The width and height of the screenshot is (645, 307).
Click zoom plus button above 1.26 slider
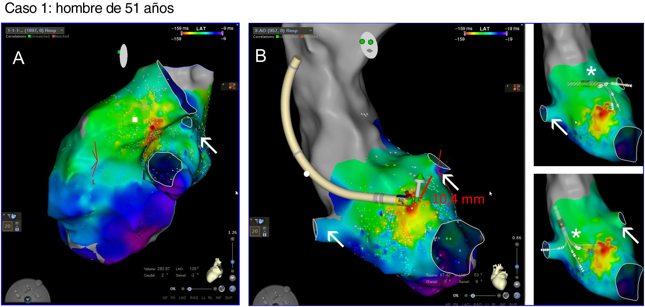tap(232, 239)
